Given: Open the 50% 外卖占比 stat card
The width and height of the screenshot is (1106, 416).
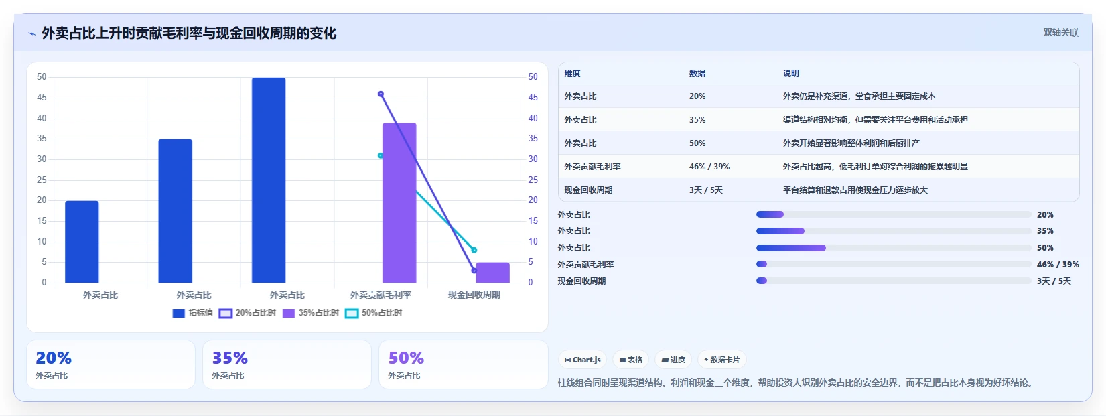Looking at the screenshot, I should click(x=464, y=364).
